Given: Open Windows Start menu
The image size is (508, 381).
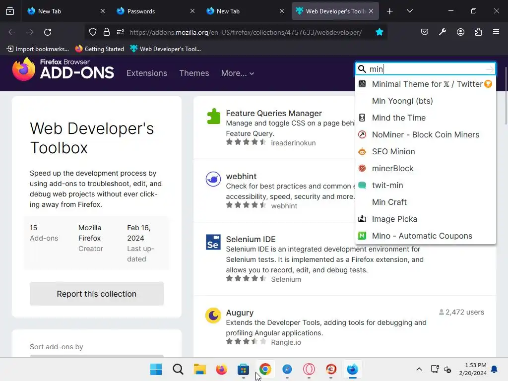Looking at the screenshot, I should (156, 369).
